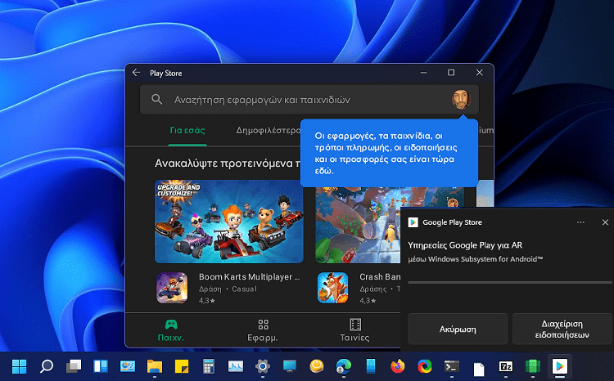Open Task View on the taskbar
614x381 pixels.
pos(73,366)
